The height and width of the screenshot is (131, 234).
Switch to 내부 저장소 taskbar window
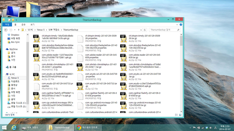33,128
